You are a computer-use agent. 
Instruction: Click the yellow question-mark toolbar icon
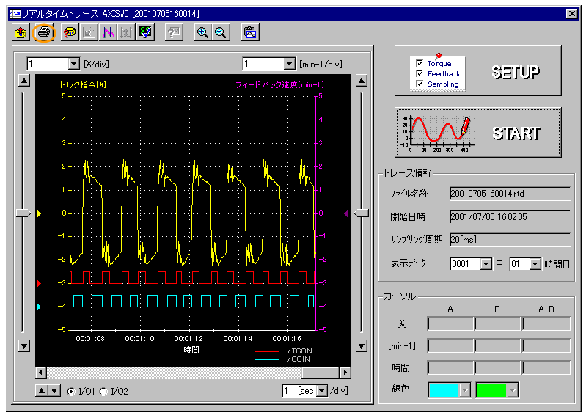point(70,32)
